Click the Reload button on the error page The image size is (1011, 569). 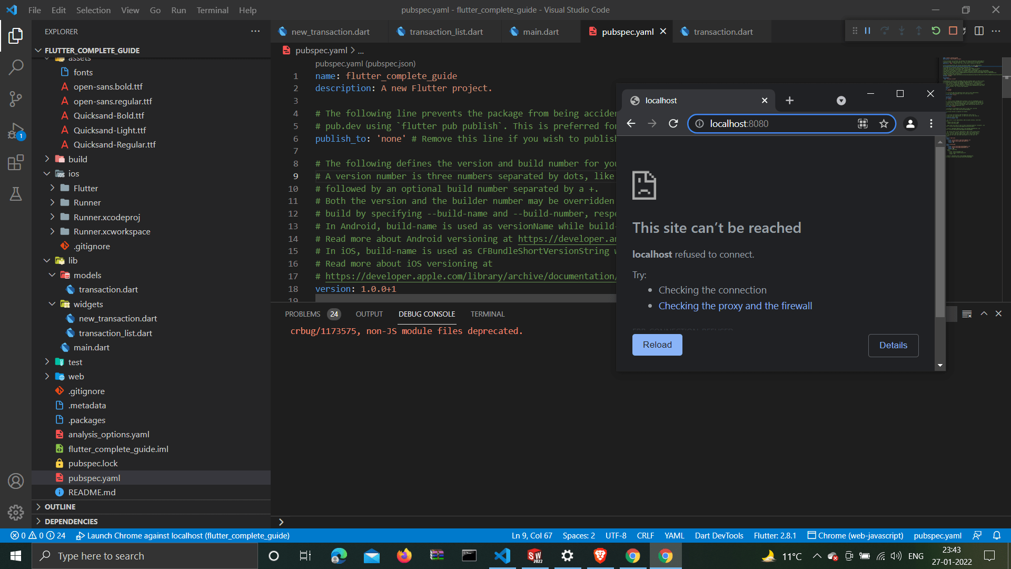click(657, 345)
